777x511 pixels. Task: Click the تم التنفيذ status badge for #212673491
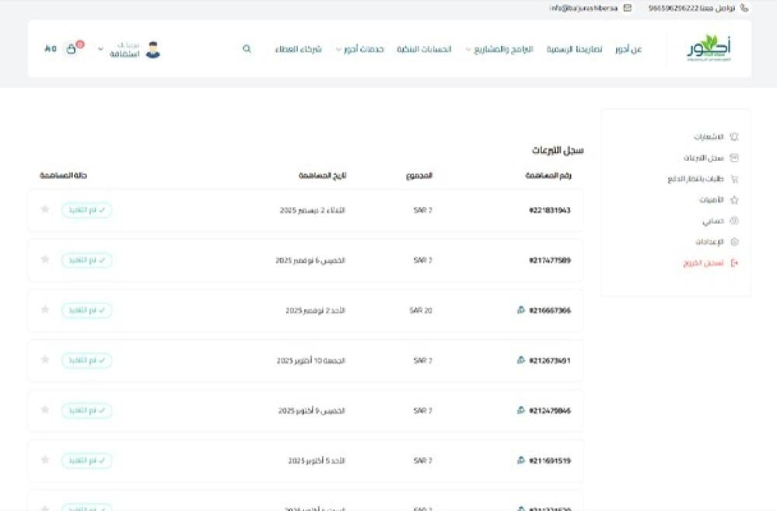pos(86,360)
